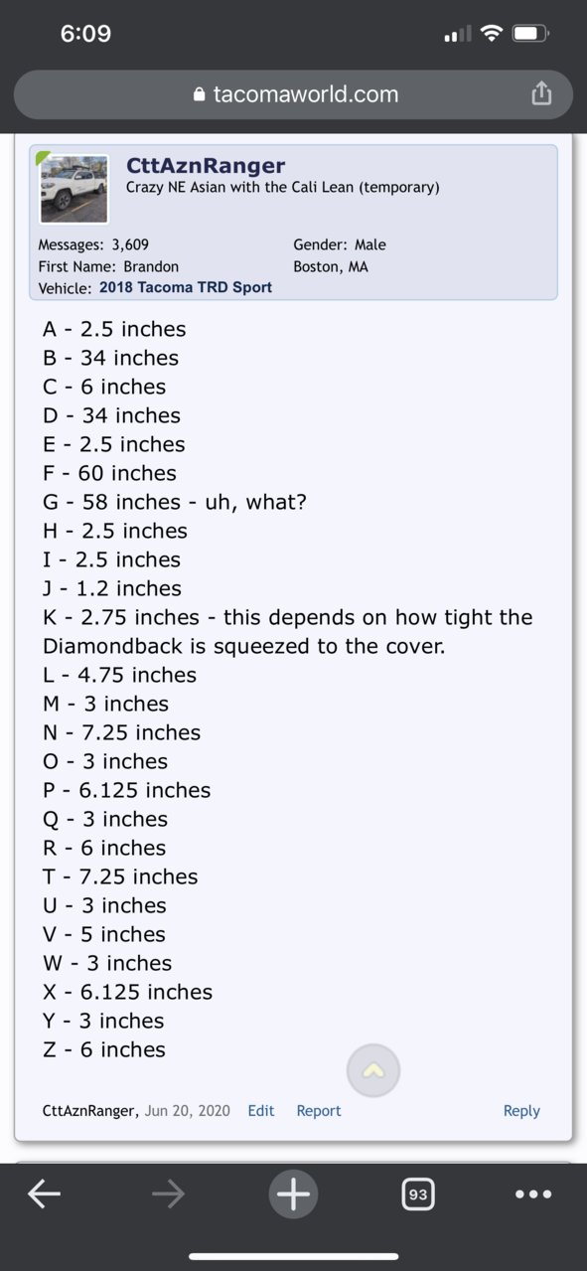Tap the scroll-to-top chevron button
The width and height of the screenshot is (587, 1271).
[x=373, y=1070]
